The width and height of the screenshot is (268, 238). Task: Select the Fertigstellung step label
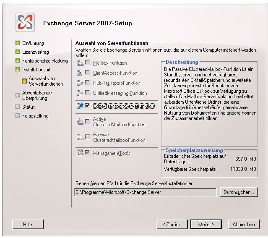[35, 116]
